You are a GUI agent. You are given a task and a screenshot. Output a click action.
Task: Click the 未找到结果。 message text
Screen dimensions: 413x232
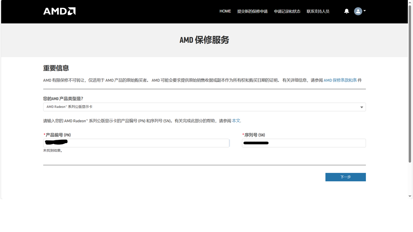pos(53,150)
